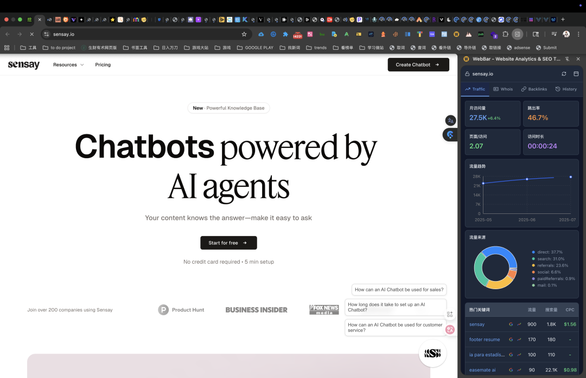Click the blue floating extension icon below translate
Image resolution: width=586 pixels, height=378 pixels.
tap(450, 135)
